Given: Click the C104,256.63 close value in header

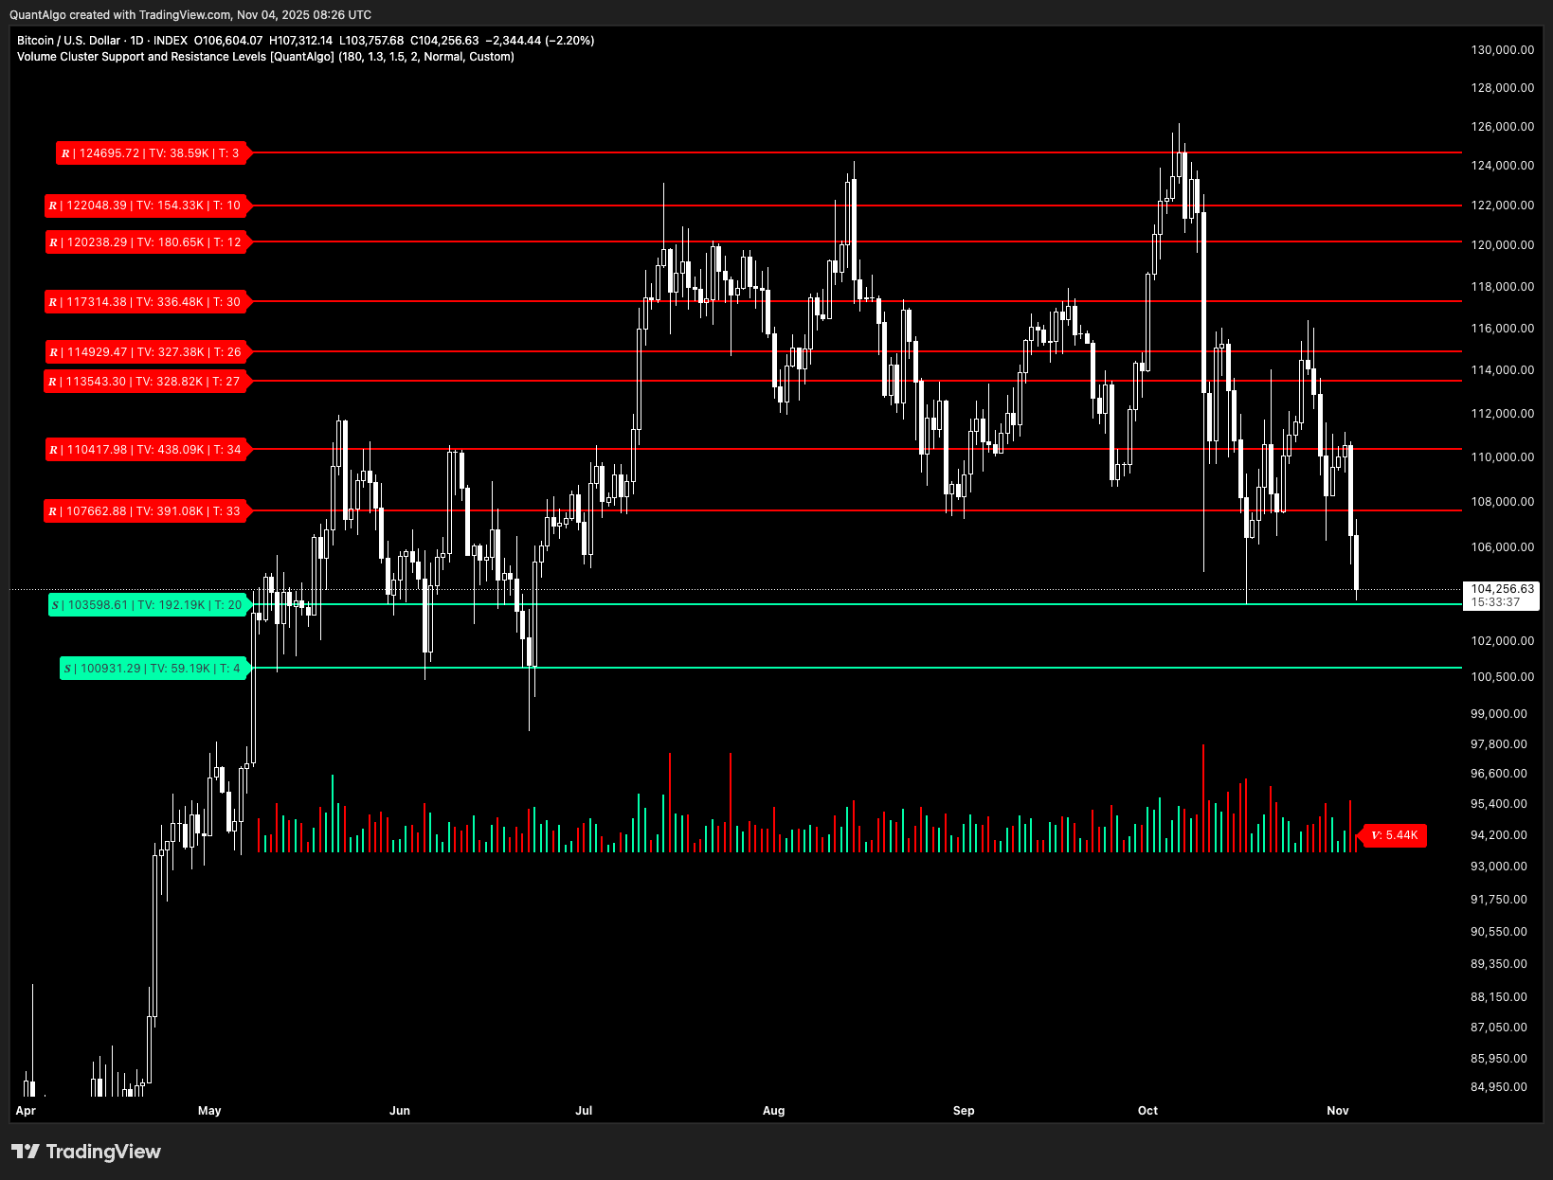Looking at the screenshot, I should click(x=444, y=41).
